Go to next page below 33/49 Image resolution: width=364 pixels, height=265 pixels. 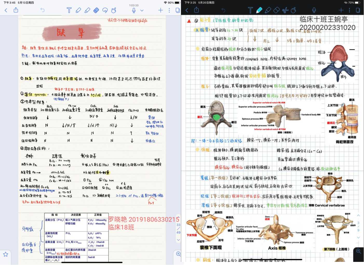click(x=178, y=240)
